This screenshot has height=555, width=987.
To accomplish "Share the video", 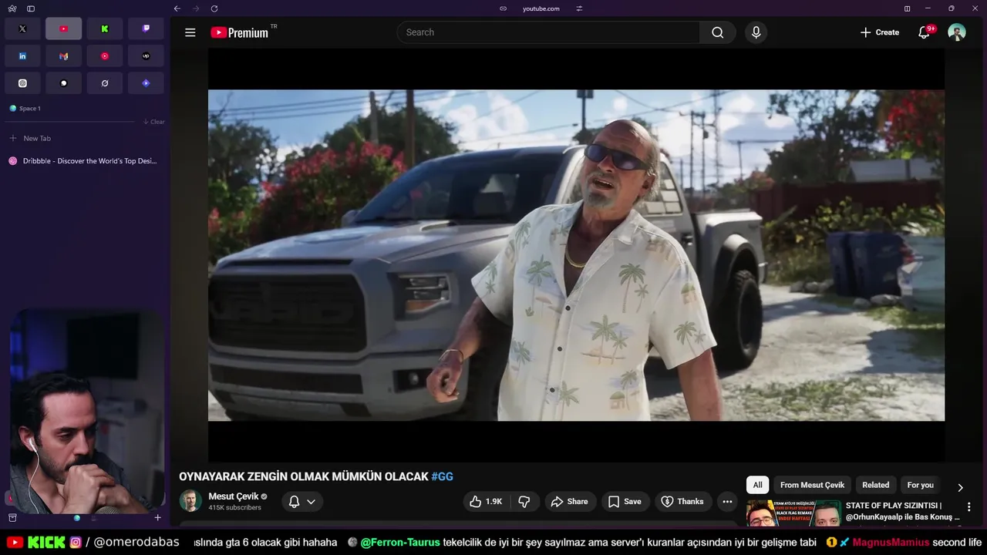I will [570, 502].
